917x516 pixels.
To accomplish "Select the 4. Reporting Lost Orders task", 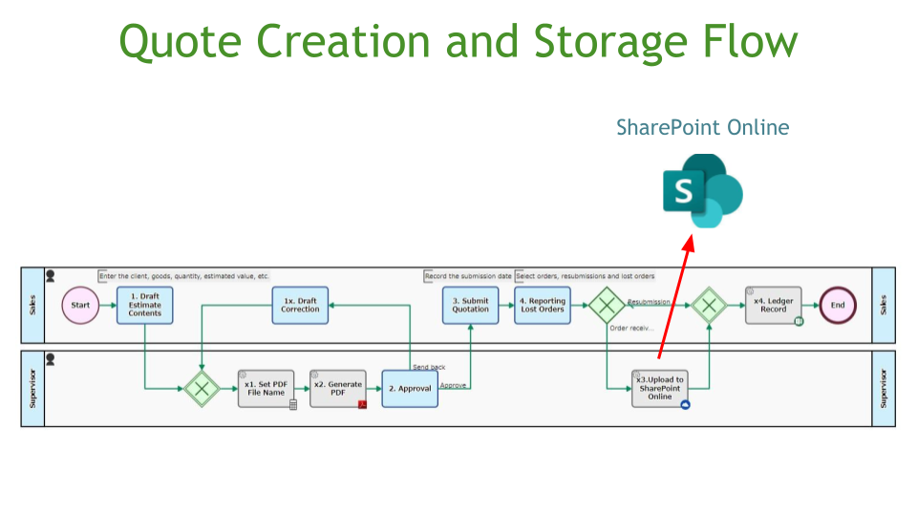I will tap(543, 305).
